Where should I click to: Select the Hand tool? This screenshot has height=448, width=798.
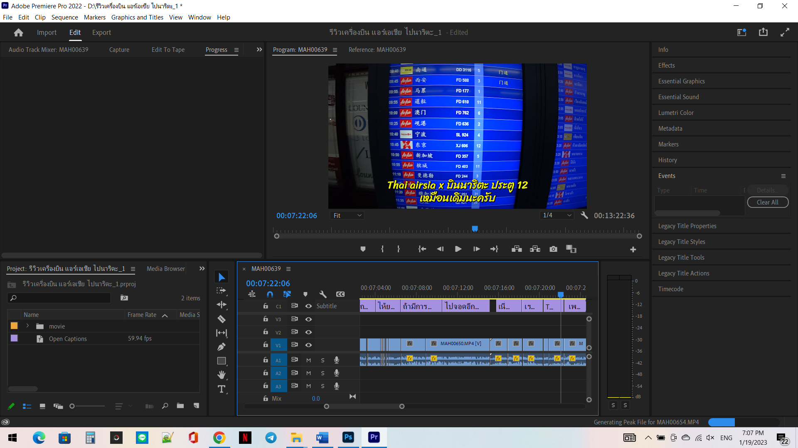(222, 375)
